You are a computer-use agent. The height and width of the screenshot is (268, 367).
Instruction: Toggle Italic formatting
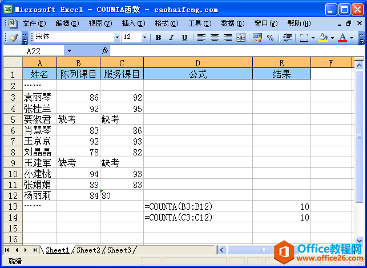[x=172, y=38]
